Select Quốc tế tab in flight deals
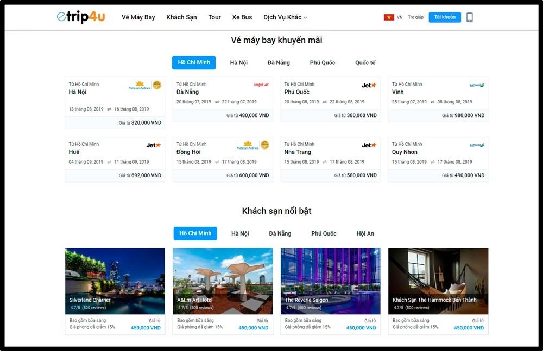The width and height of the screenshot is (543, 351). pos(365,63)
